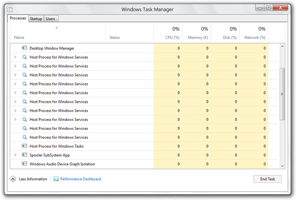Screen dimensions: 297x201
Task: Click the Disk value for Spooler SubSystem App
Action: click(236, 155)
